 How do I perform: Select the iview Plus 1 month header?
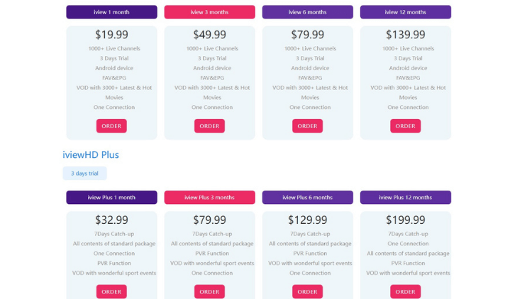111,198
